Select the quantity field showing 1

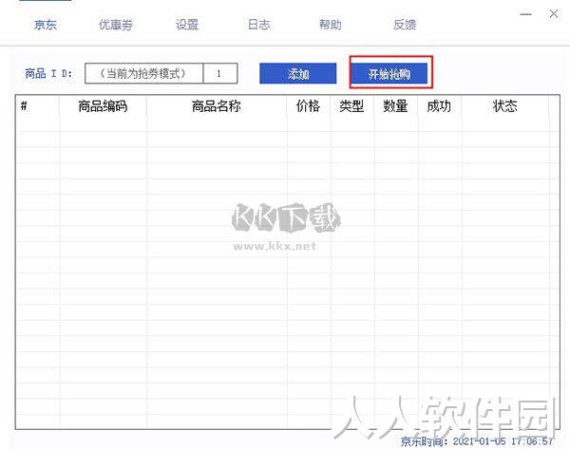tap(220, 73)
